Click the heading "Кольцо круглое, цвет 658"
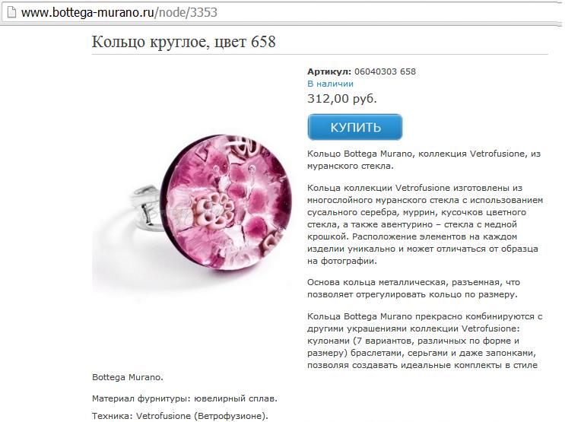Viewport: 565px width, 422px height. click(183, 42)
